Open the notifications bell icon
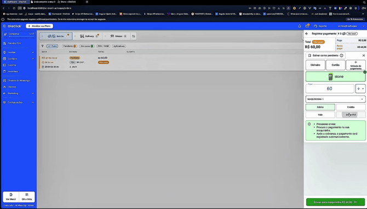 pyautogui.click(x=300, y=26)
